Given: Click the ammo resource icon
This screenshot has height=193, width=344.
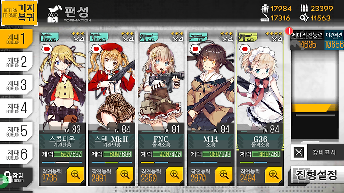Looking at the screenshot, I should click(304, 8).
